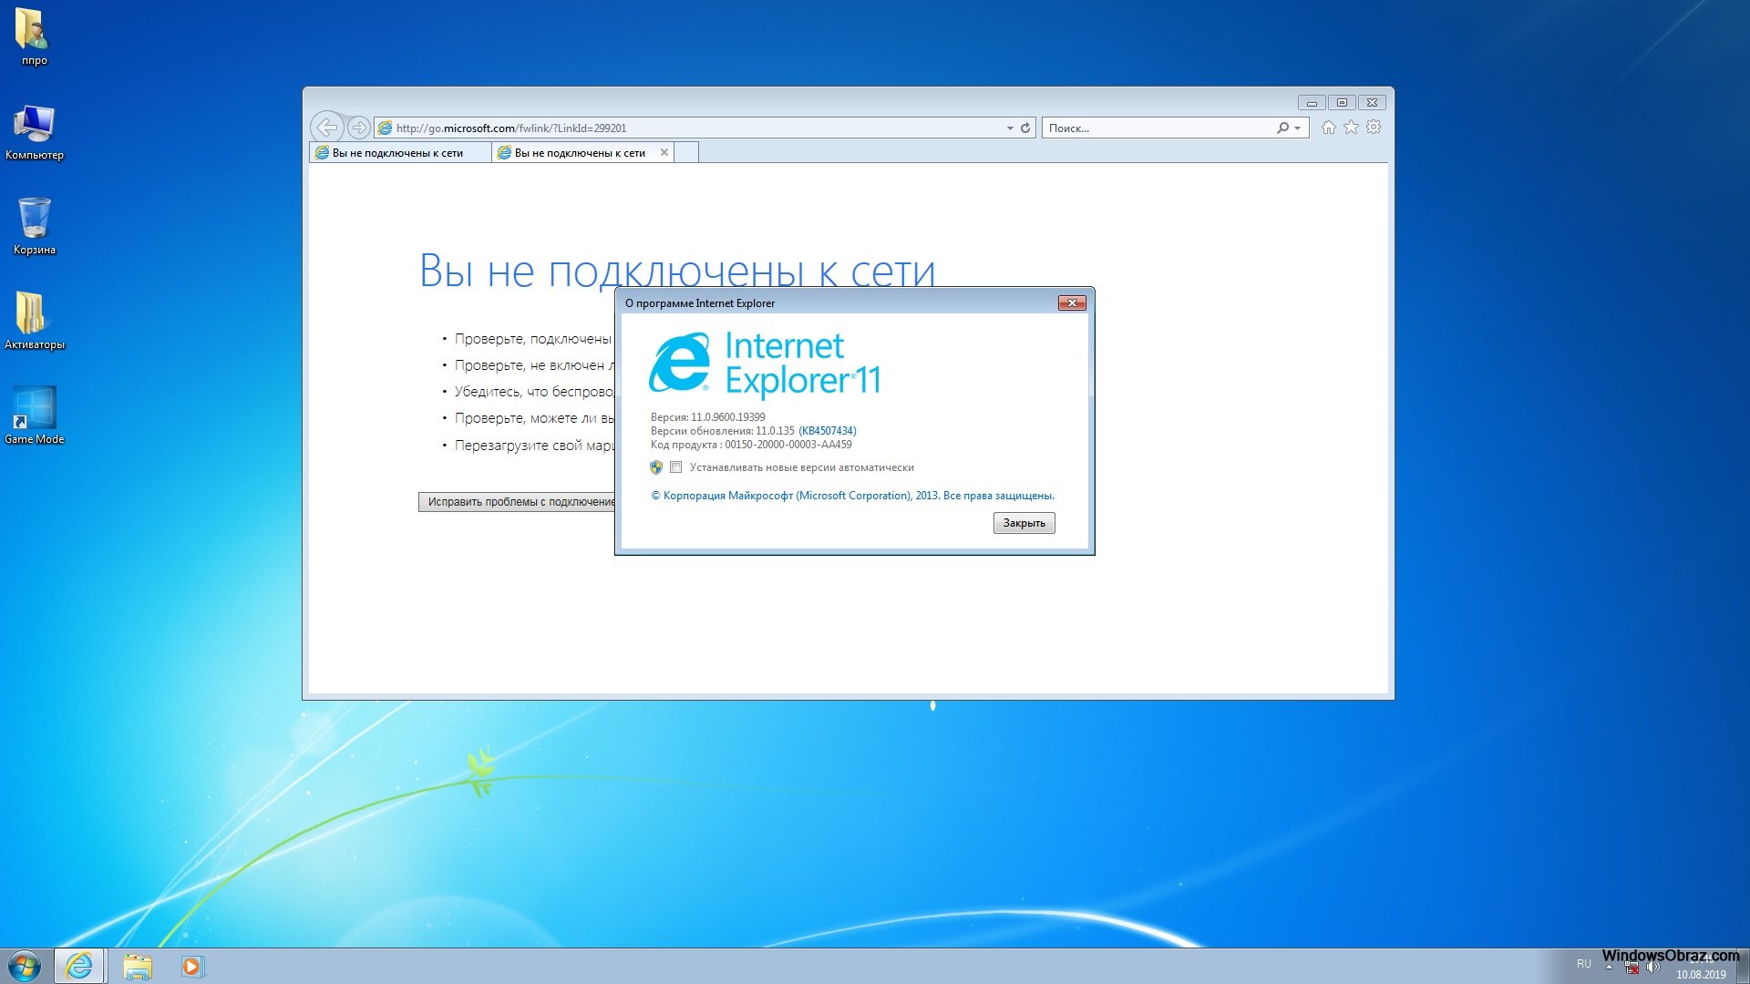The width and height of the screenshot is (1750, 984).
Task: Show hidden tray icons arrow
Action: pos(1609,966)
